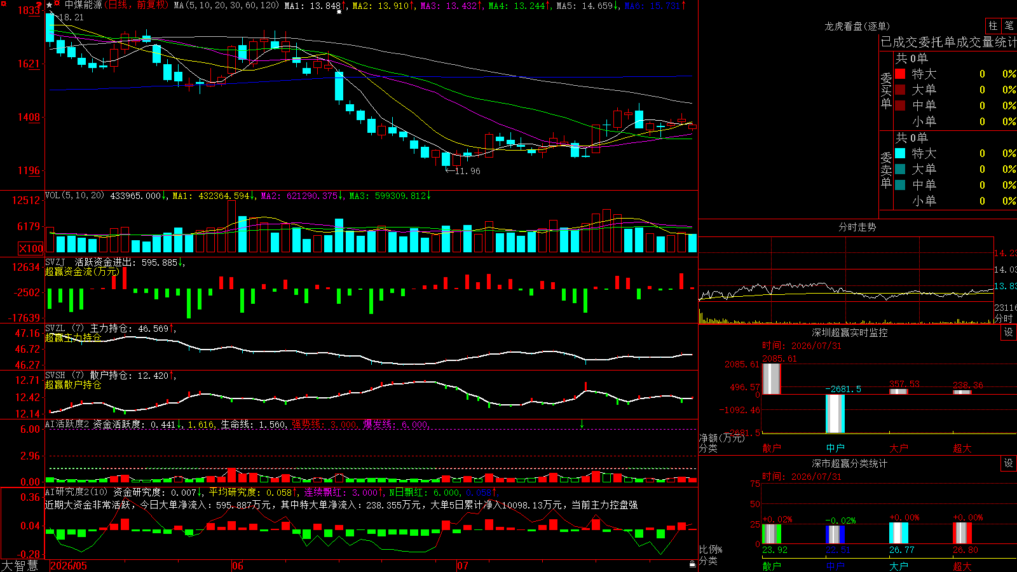Image resolution: width=1017 pixels, height=572 pixels.
Task: Click the 分时 label under the intraday chart
Action: (x=1004, y=318)
